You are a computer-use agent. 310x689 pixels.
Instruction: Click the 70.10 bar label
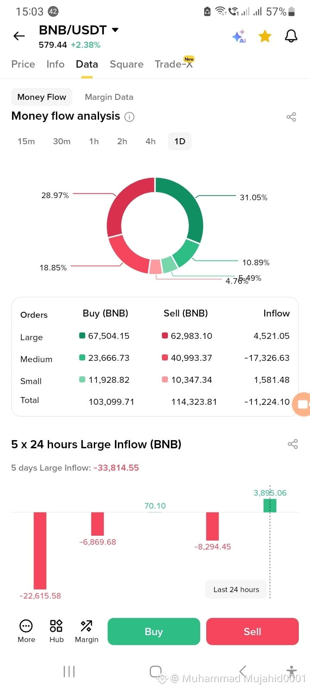[155, 506]
